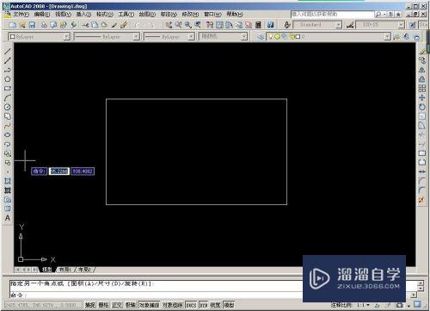Toggle 对象捕捉 object snap in status bar
Screen dimensions: 430x311
click(149, 305)
